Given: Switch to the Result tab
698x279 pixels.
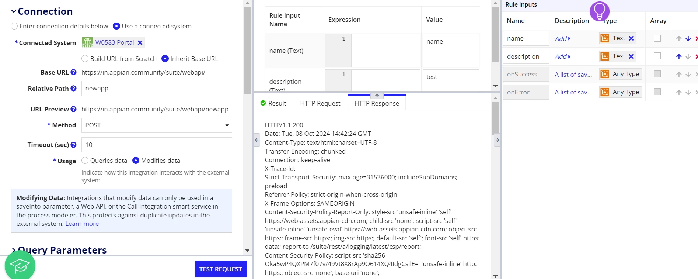Looking at the screenshot, I should click(x=273, y=103).
